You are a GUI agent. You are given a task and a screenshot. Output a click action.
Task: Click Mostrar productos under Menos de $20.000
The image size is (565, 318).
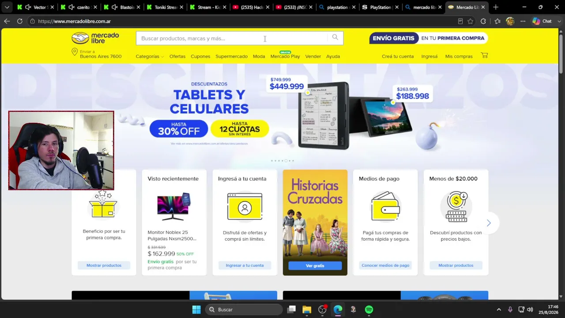(456, 265)
